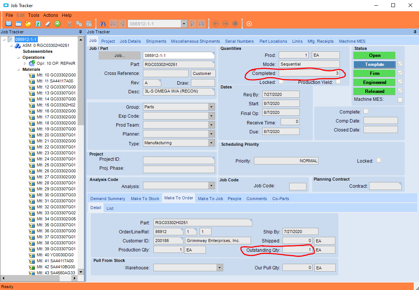The height and width of the screenshot is (290, 419).
Task: Click the Completed quantity field
Action: pyautogui.click(x=309, y=73)
